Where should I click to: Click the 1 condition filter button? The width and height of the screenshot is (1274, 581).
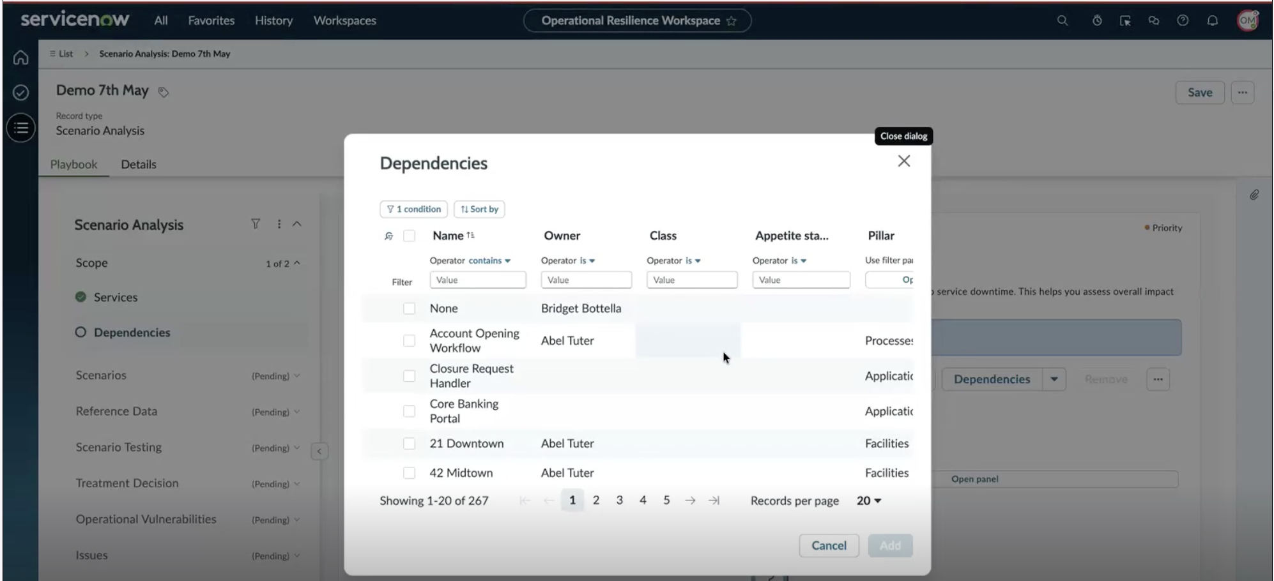414,209
